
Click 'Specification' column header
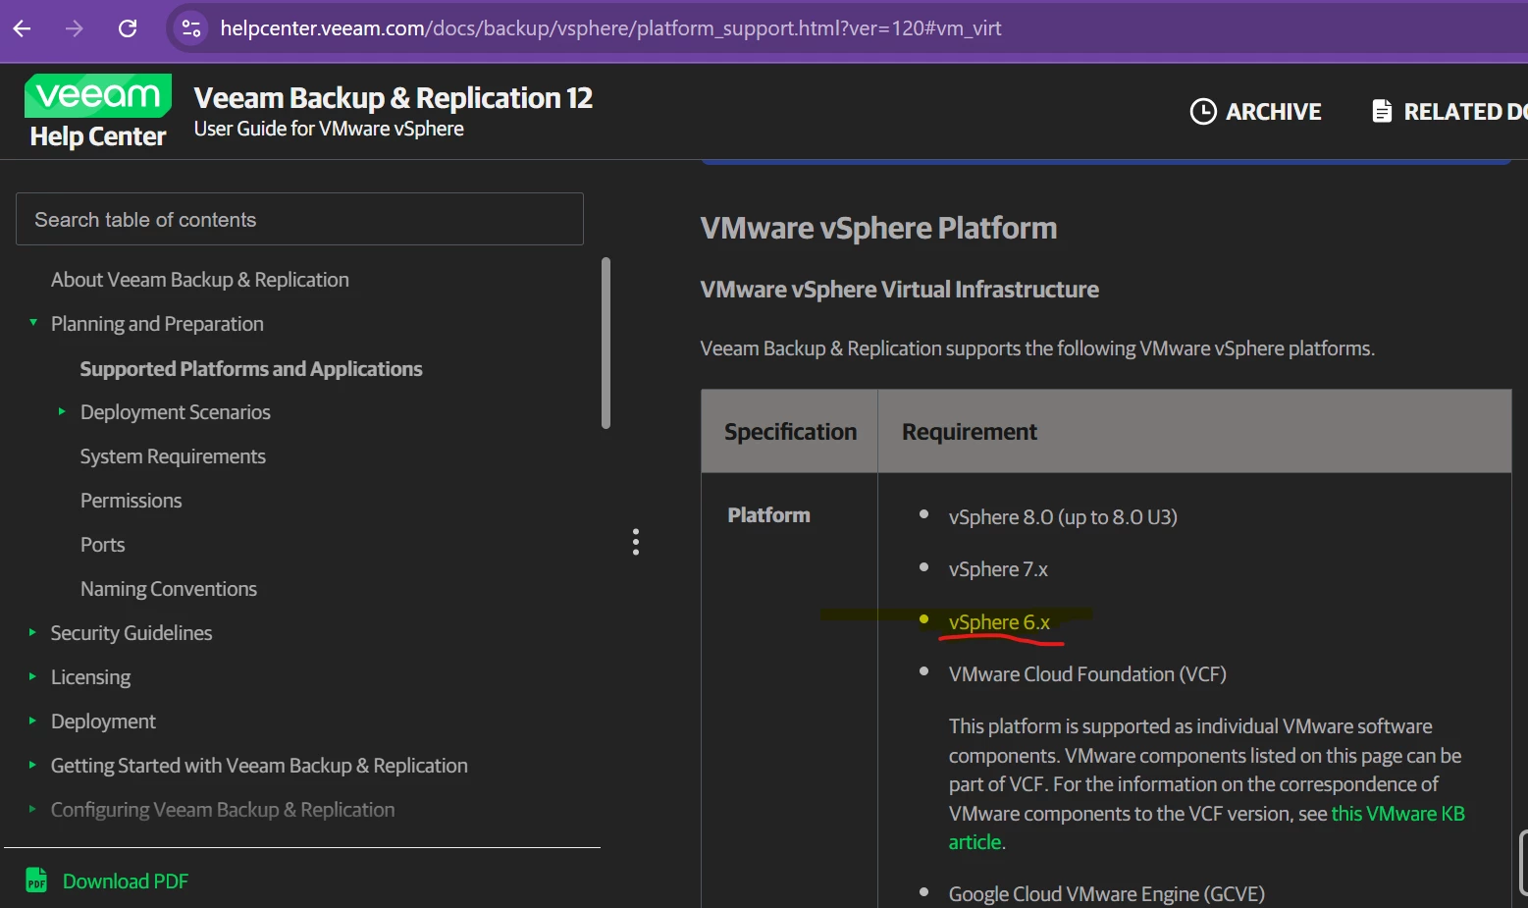click(x=790, y=432)
